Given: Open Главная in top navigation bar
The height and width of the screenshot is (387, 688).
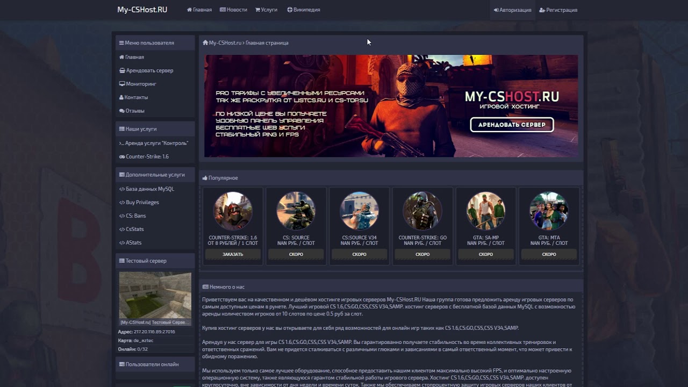Looking at the screenshot, I should coord(199,10).
